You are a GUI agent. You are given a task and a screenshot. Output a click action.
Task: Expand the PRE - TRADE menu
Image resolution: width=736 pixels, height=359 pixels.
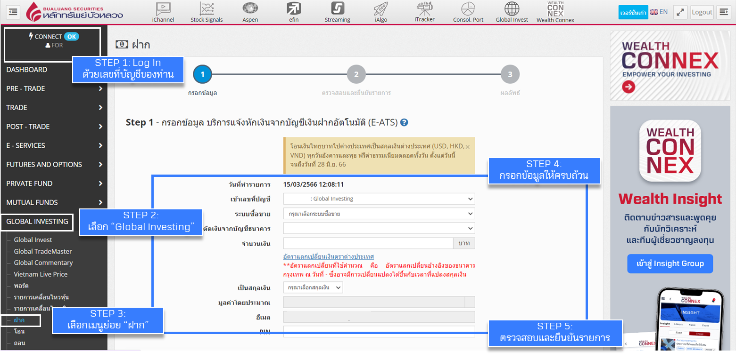[x=54, y=88]
